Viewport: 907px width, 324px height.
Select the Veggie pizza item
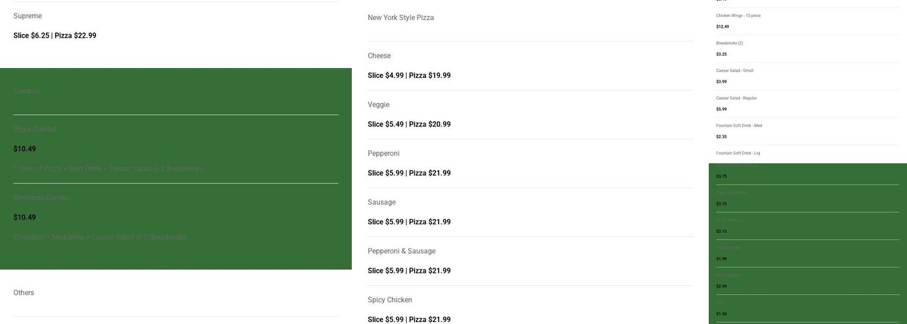pyautogui.click(x=378, y=105)
